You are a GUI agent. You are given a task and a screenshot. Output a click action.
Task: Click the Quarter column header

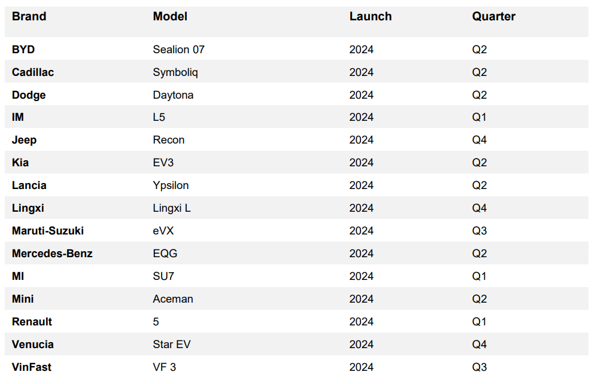(x=493, y=17)
